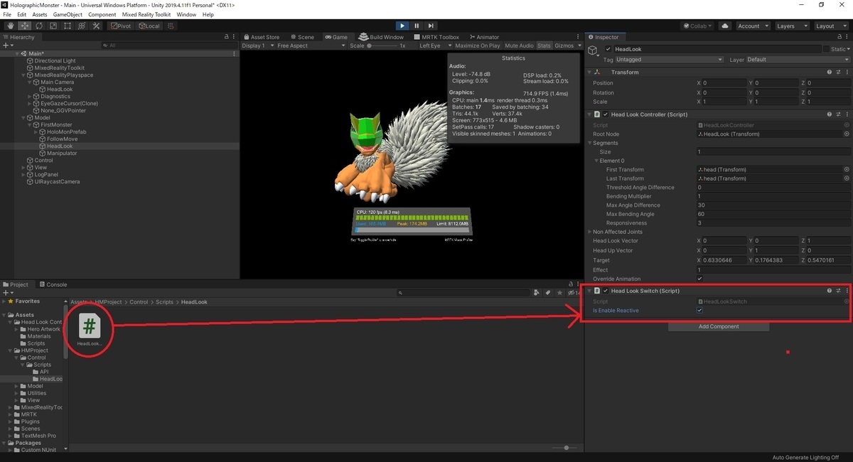Click the Add Component button

[719, 326]
